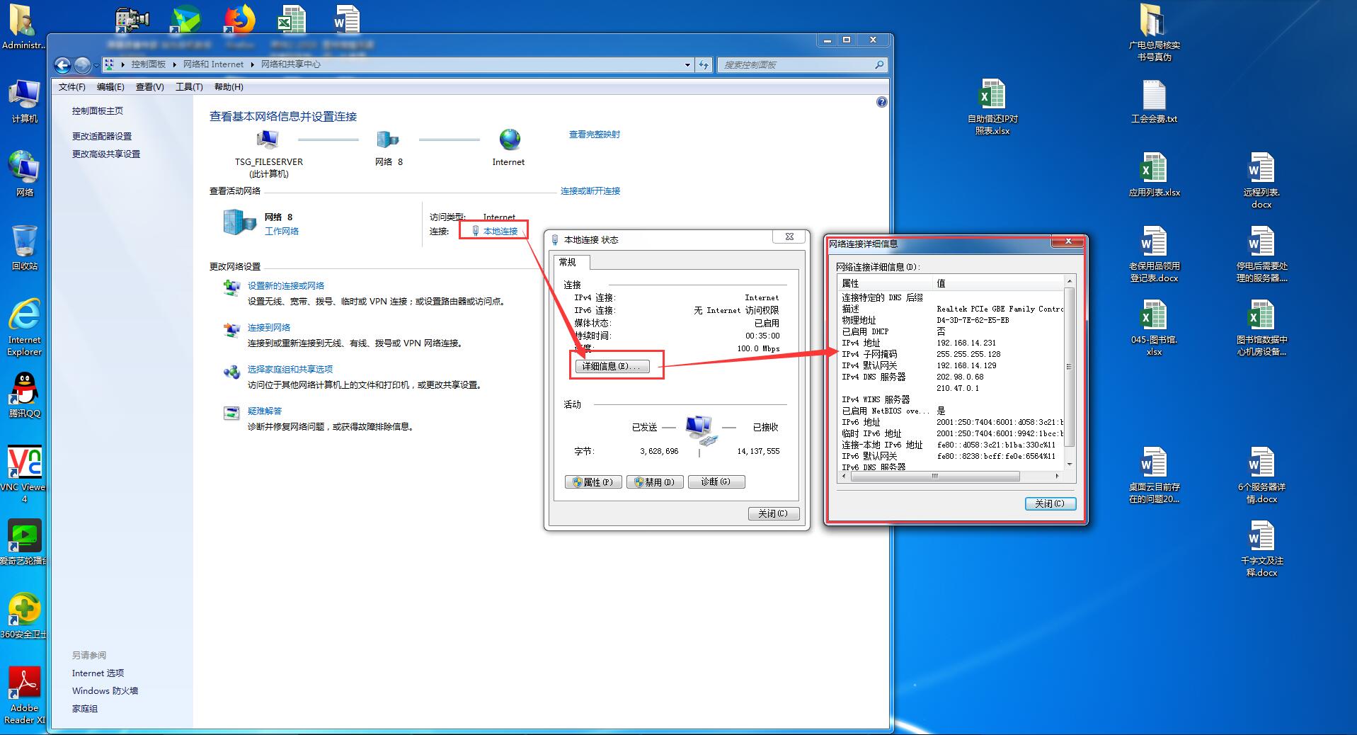This screenshot has width=1357, height=735.
Task: Expand the chevron after 网络和 Internet in the breadcrumb
Action: tap(252, 64)
